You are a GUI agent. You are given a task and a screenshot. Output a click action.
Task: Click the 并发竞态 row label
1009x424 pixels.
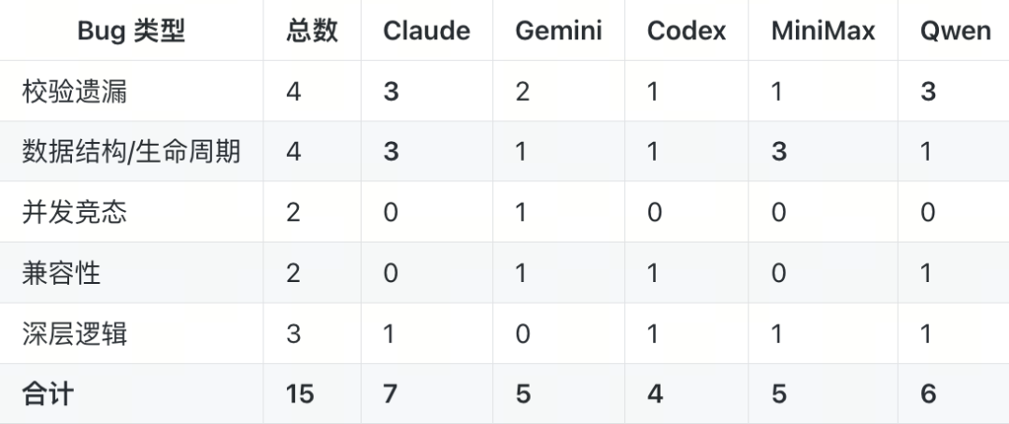click(x=75, y=212)
